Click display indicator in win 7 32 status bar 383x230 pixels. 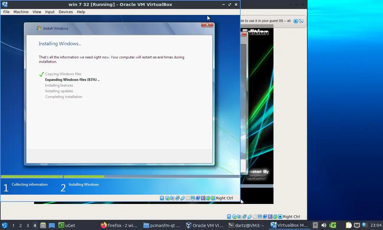(x=193, y=198)
